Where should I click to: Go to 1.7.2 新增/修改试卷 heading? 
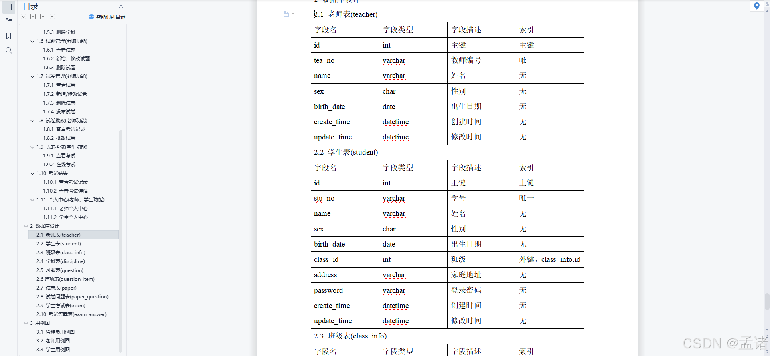[65, 94]
